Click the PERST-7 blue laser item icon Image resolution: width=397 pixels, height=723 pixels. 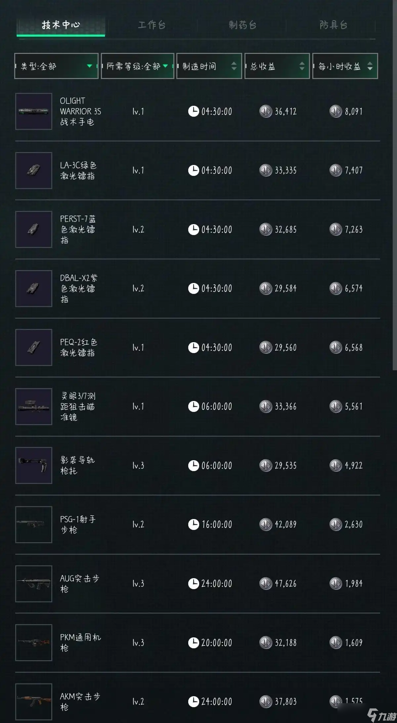[34, 229]
